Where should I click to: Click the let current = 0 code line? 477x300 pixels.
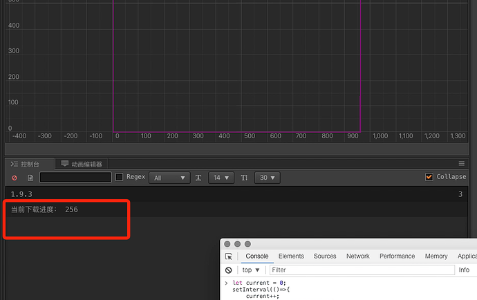click(x=259, y=283)
